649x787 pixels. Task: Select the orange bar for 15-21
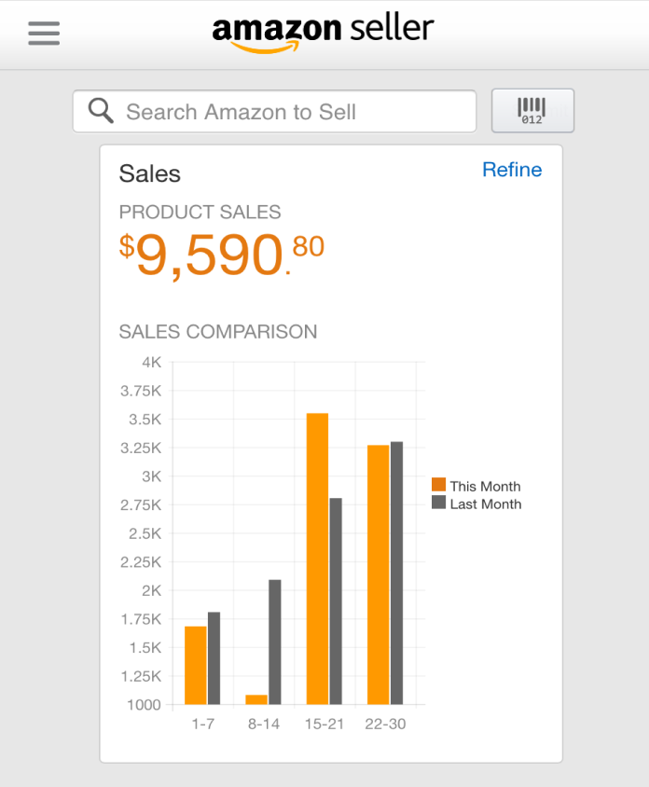317,559
